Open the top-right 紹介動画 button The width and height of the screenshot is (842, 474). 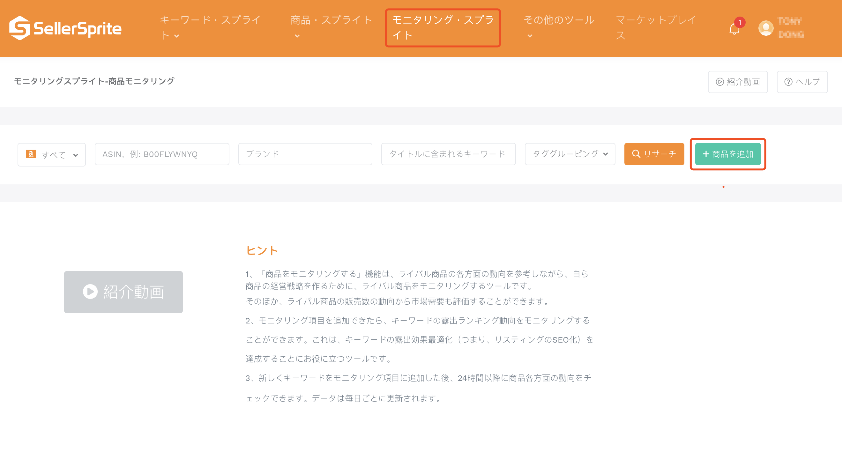(738, 82)
